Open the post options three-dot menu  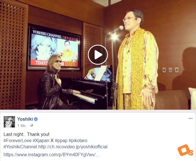[191, 118]
